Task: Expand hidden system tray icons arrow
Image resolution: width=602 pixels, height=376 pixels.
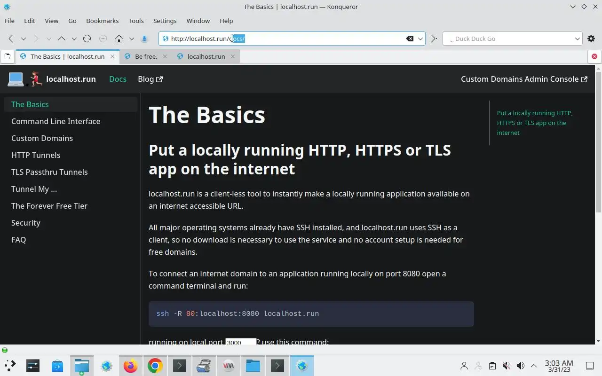Action: click(534, 366)
